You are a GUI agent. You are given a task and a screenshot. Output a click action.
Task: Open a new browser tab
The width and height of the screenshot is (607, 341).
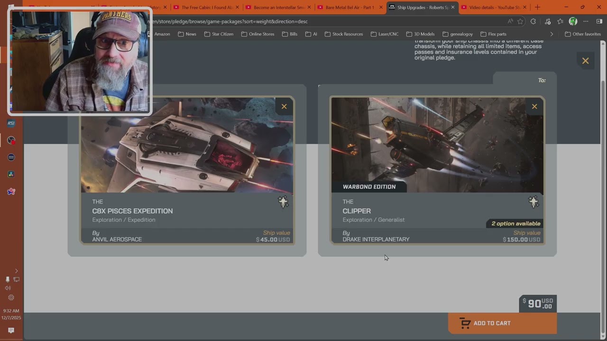pyautogui.click(x=537, y=8)
